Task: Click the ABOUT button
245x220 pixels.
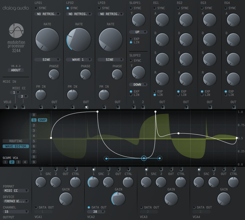Action: [15, 70]
